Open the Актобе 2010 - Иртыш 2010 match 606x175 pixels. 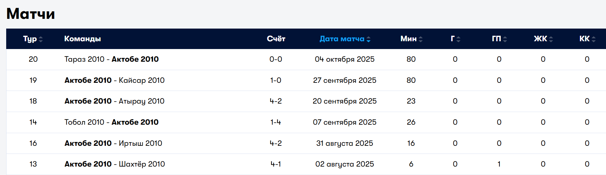[x=113, y=144]
